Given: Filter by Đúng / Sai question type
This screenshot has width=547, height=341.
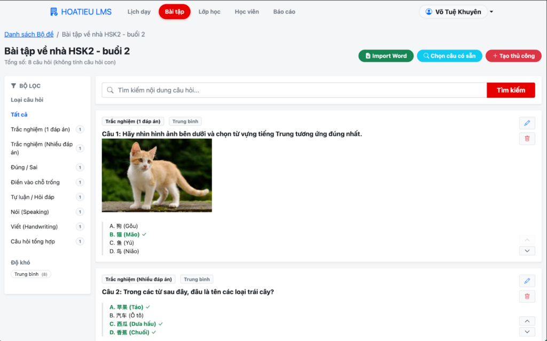Looking at the screenshot, I should (24, 168).
